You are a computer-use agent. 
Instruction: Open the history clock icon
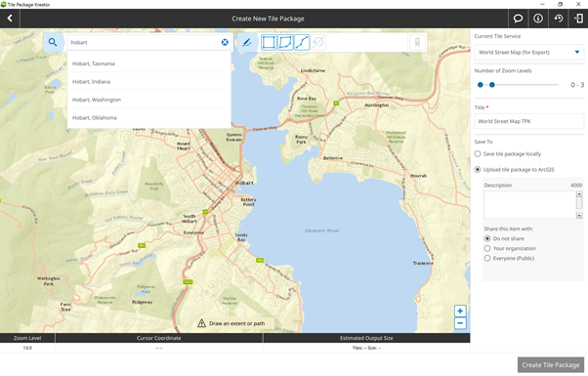(559, 19)
